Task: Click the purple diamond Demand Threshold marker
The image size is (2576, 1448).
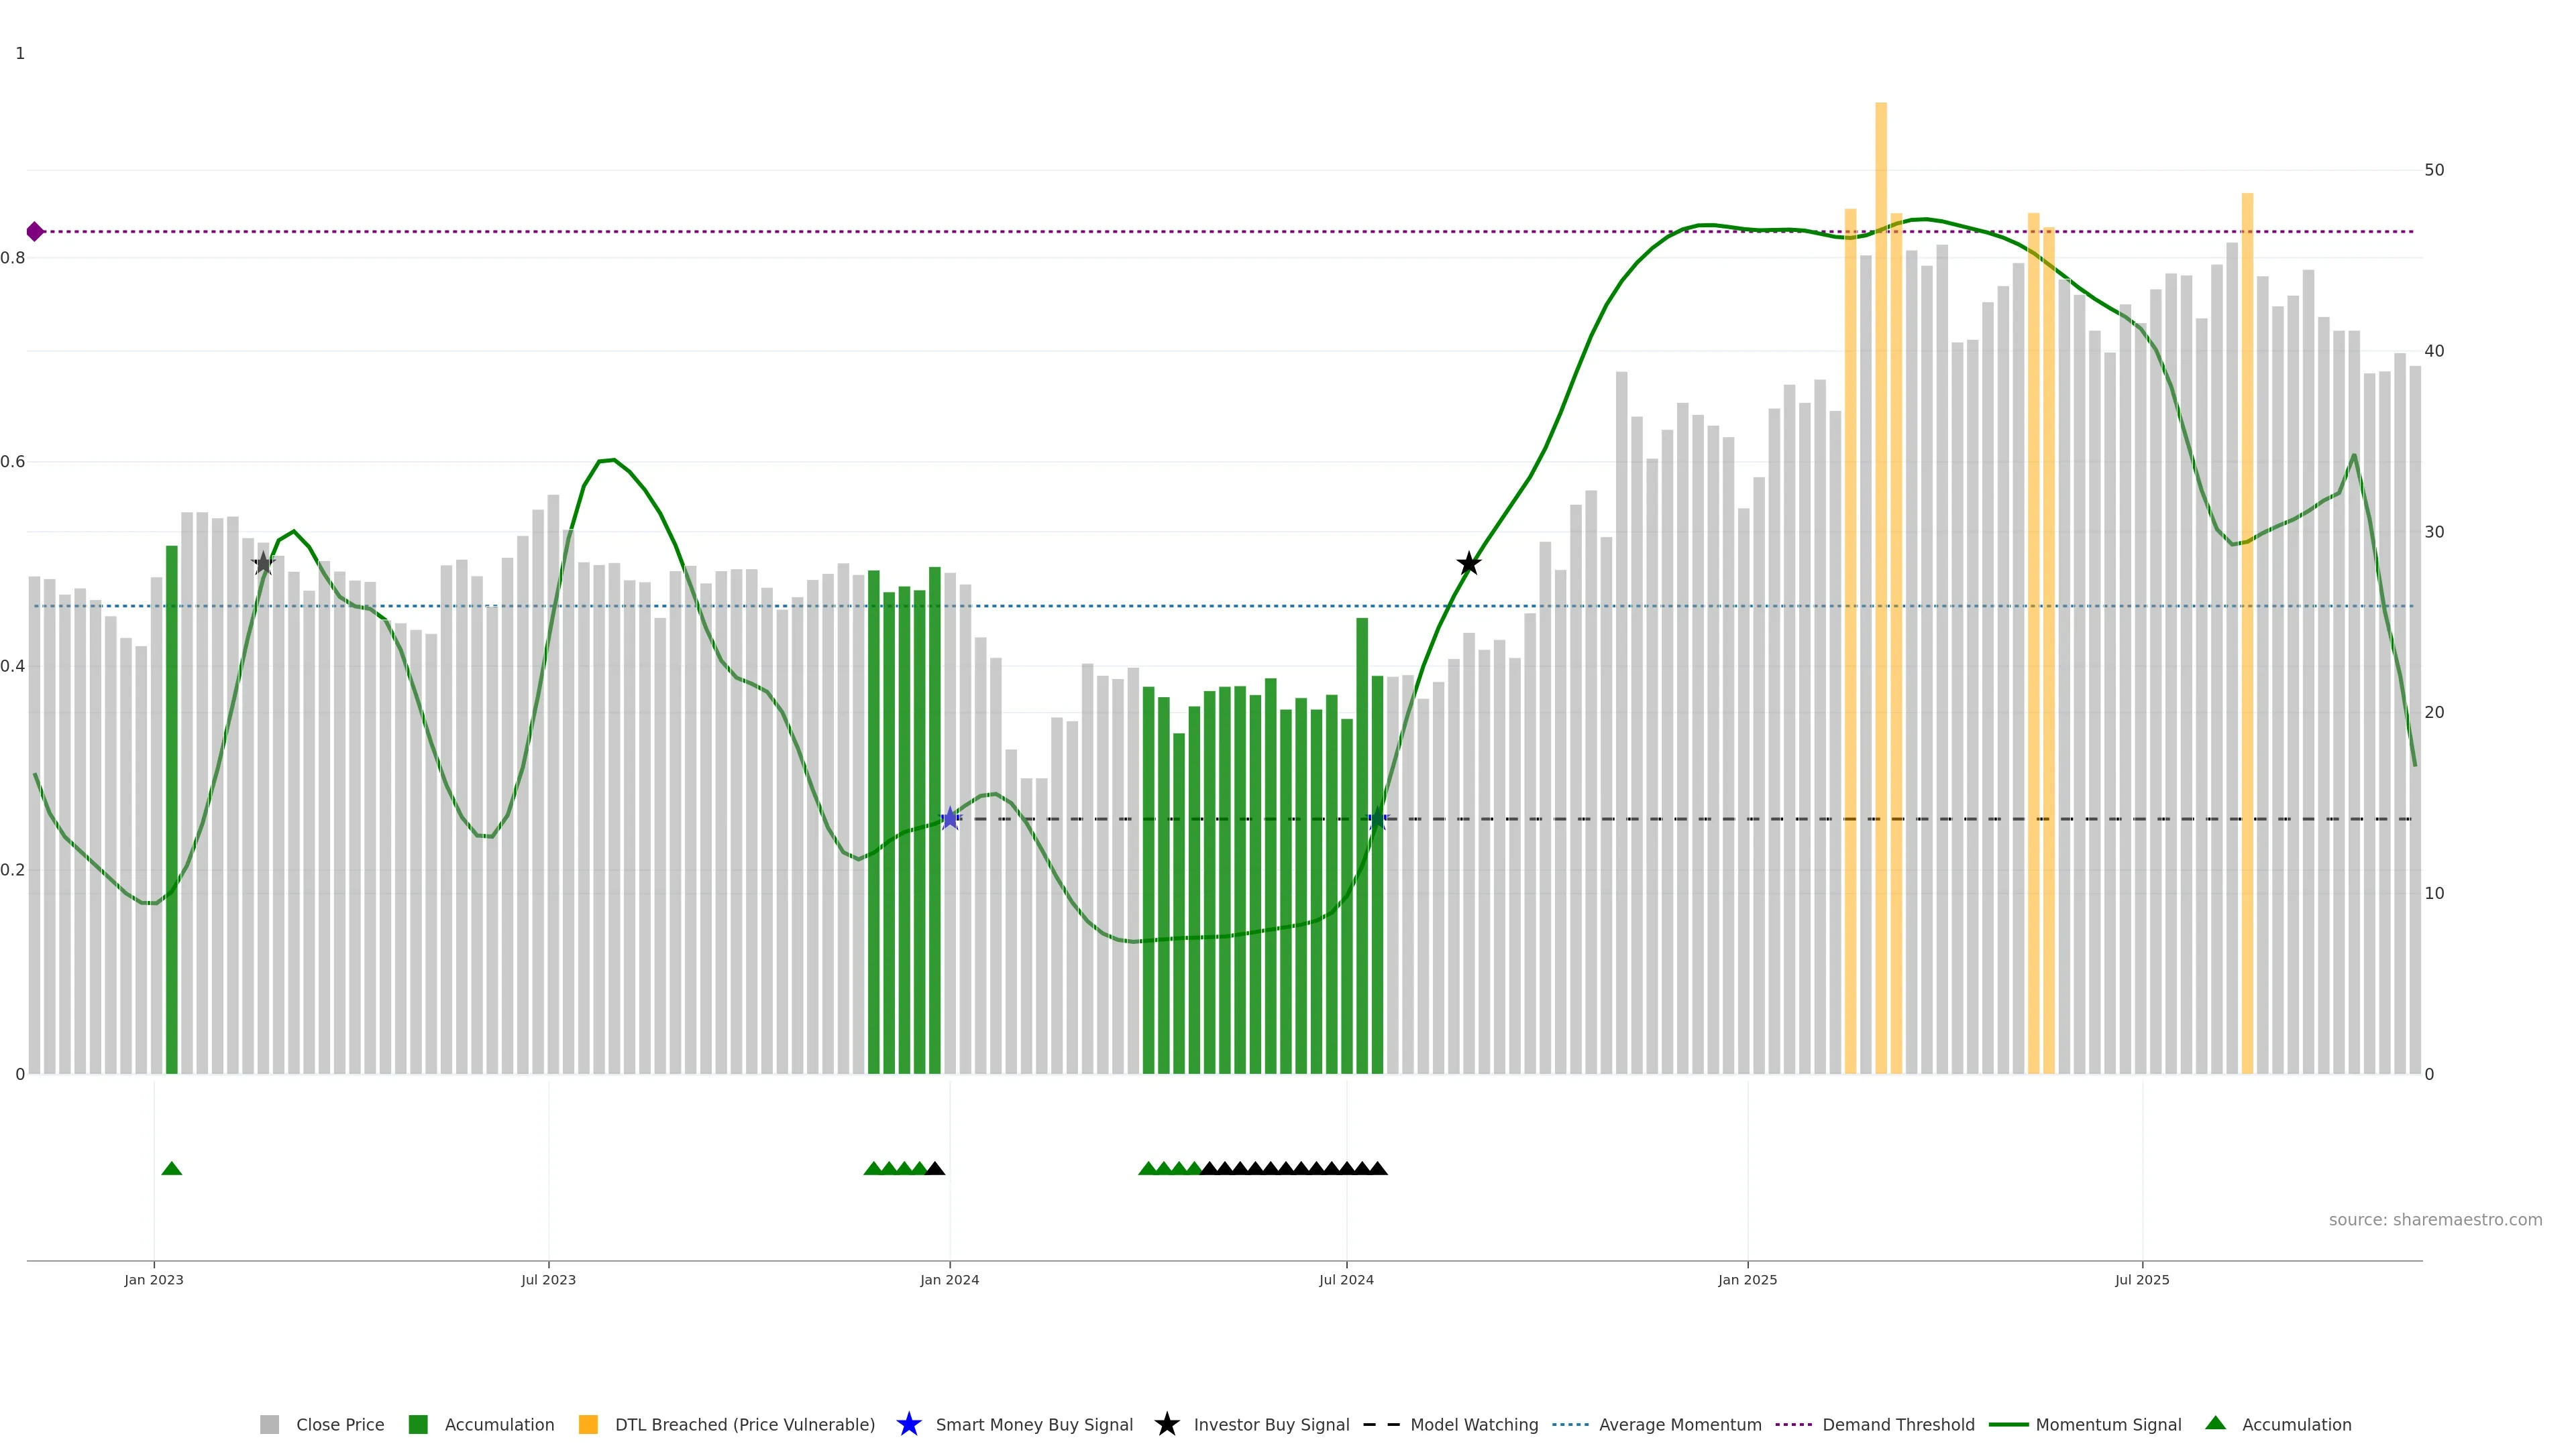Action: click(x=35, y=232)
